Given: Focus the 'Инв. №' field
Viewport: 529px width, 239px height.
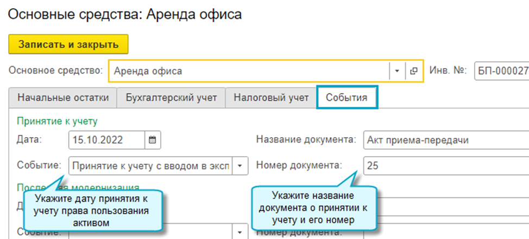Looking at the screenshot, I should (501, 71).
